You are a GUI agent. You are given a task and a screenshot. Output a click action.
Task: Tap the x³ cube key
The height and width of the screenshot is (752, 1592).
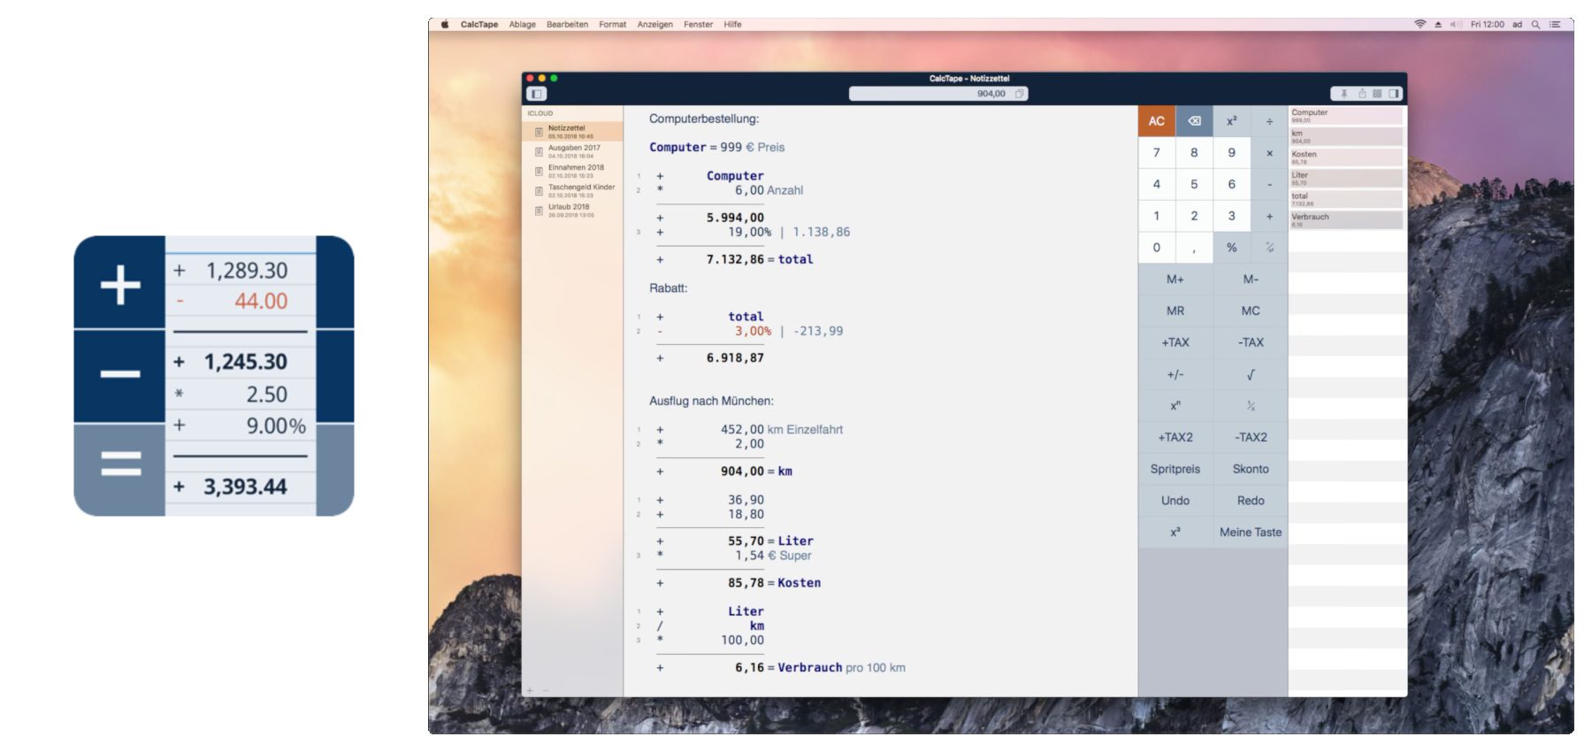(1175, 532)
